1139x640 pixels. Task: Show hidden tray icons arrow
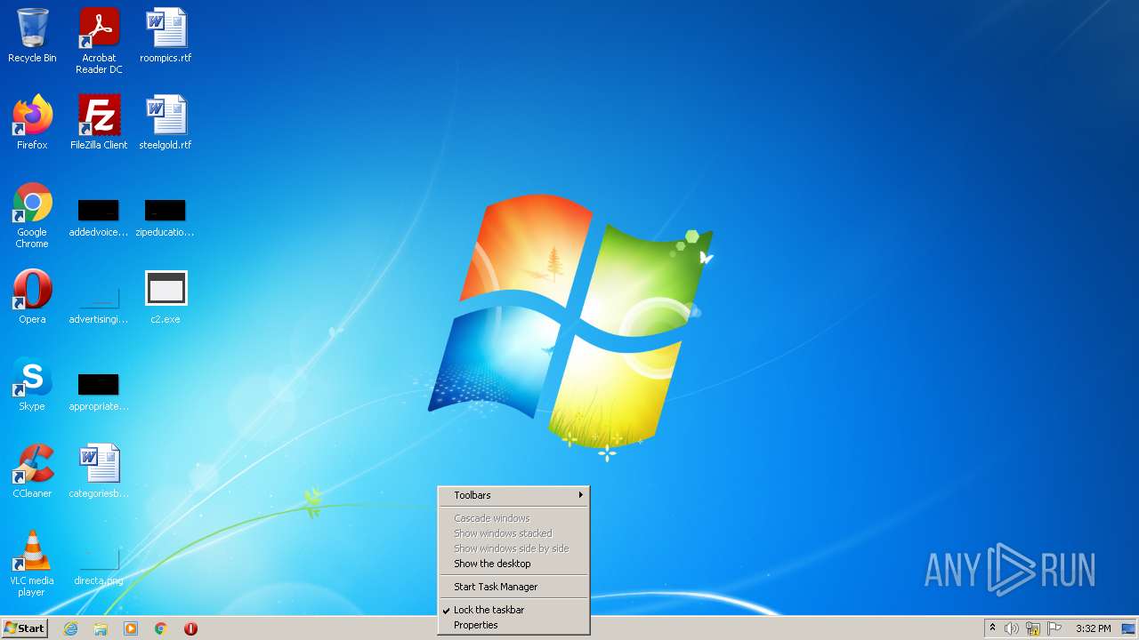(x=992, y=628)
